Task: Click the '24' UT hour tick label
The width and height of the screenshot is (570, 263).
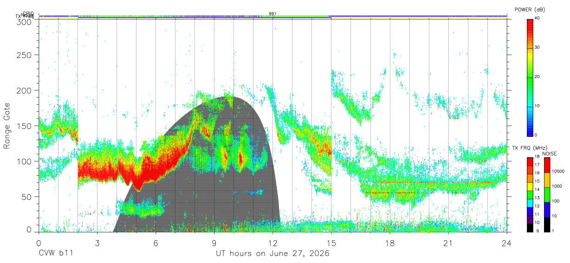Action: point(507,244)
